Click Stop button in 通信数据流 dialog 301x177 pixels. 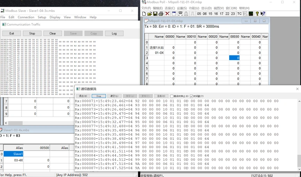[99, 96]
